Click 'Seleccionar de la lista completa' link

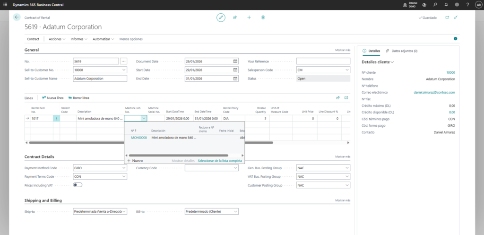point(220,161)
